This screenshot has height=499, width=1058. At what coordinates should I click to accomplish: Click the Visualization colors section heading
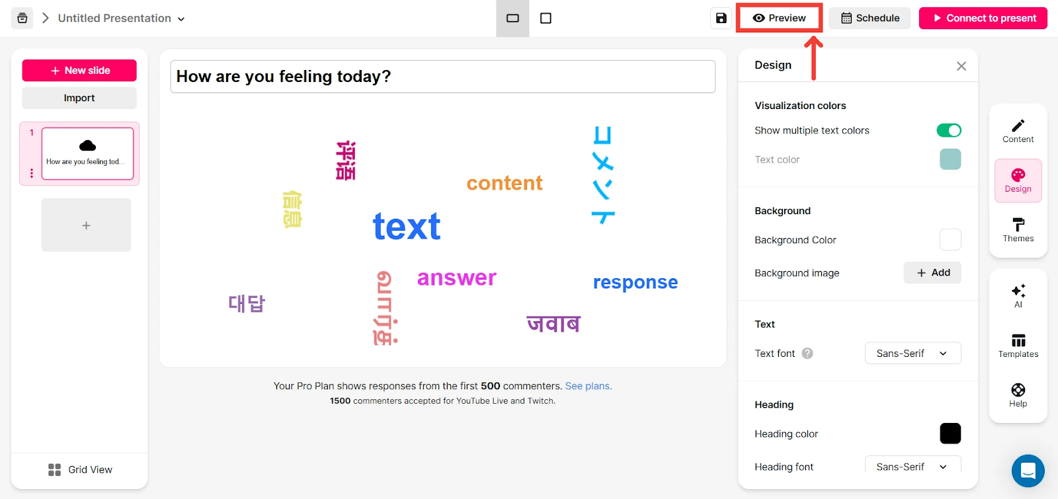click(800, 106)
